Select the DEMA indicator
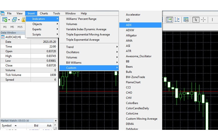This screenshot has height=138, width=218. 130,124
